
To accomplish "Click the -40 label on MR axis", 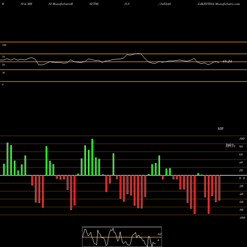I will coord(241,194).
